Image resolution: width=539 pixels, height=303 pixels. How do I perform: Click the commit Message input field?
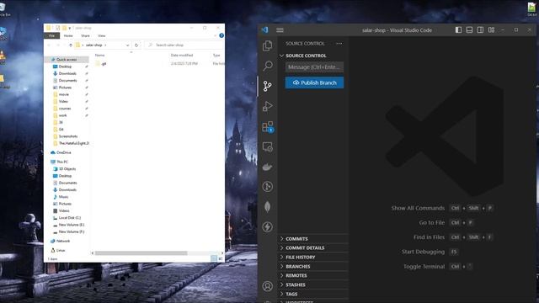[314, 67]
